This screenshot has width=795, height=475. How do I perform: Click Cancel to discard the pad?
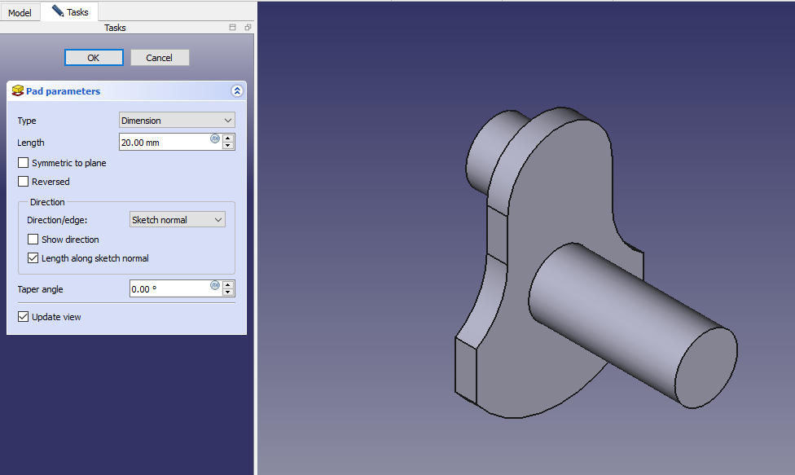[x=160, y=58]
